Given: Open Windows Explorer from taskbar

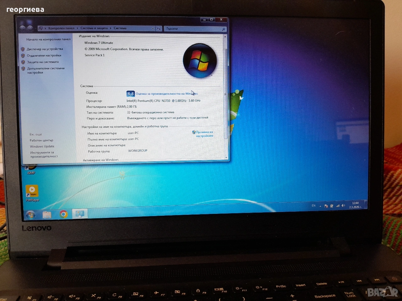Looking at the screenshot, I should pyautogui.click(x=47, y=215).
